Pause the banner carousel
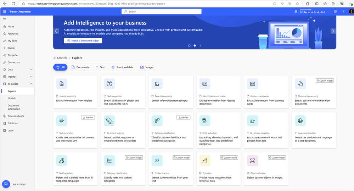 click(x=200, y=46)
